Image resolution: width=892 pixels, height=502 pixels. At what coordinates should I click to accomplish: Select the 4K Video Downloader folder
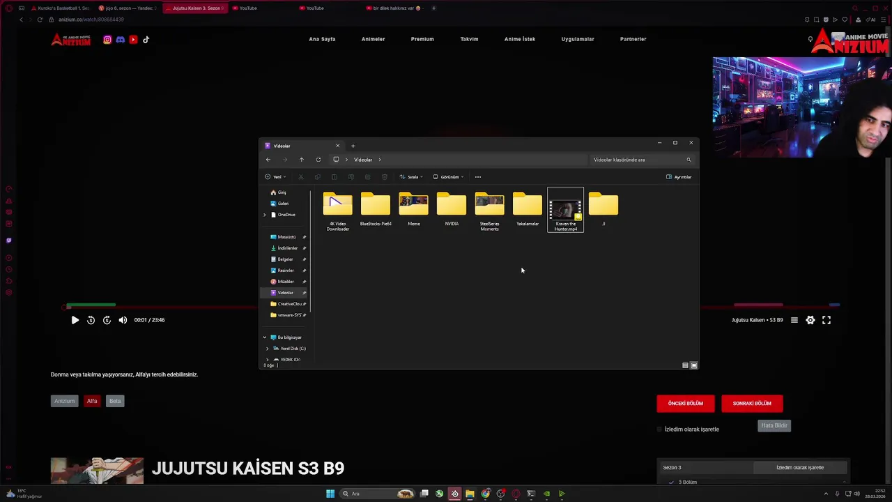(x=338, y=211)
